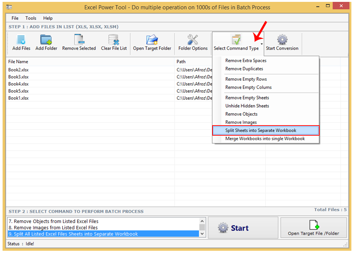Select Book4.xlsx in file list
The width and height of the screenshot is (354, 253).
[18, 84]
